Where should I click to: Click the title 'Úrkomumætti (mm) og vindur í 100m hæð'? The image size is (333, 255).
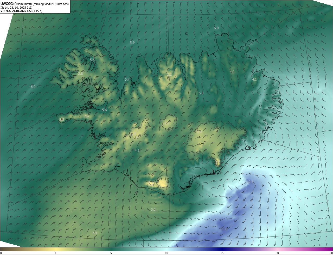pyautogui.click(x=42, y=4)
